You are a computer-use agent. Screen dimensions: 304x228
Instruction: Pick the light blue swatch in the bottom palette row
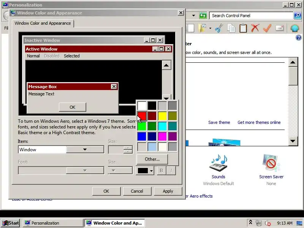152,147
